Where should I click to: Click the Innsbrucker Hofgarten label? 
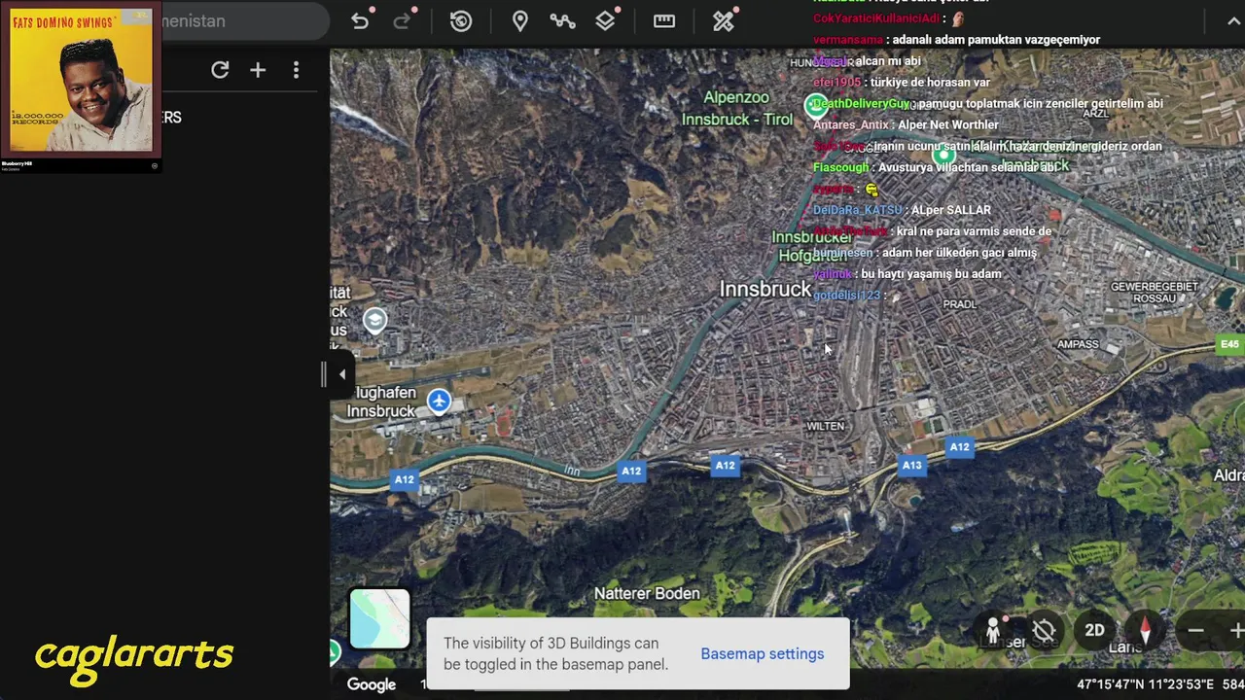tap(811, 246)
